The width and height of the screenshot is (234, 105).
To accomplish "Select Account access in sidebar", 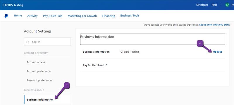I will coord(36,62).
